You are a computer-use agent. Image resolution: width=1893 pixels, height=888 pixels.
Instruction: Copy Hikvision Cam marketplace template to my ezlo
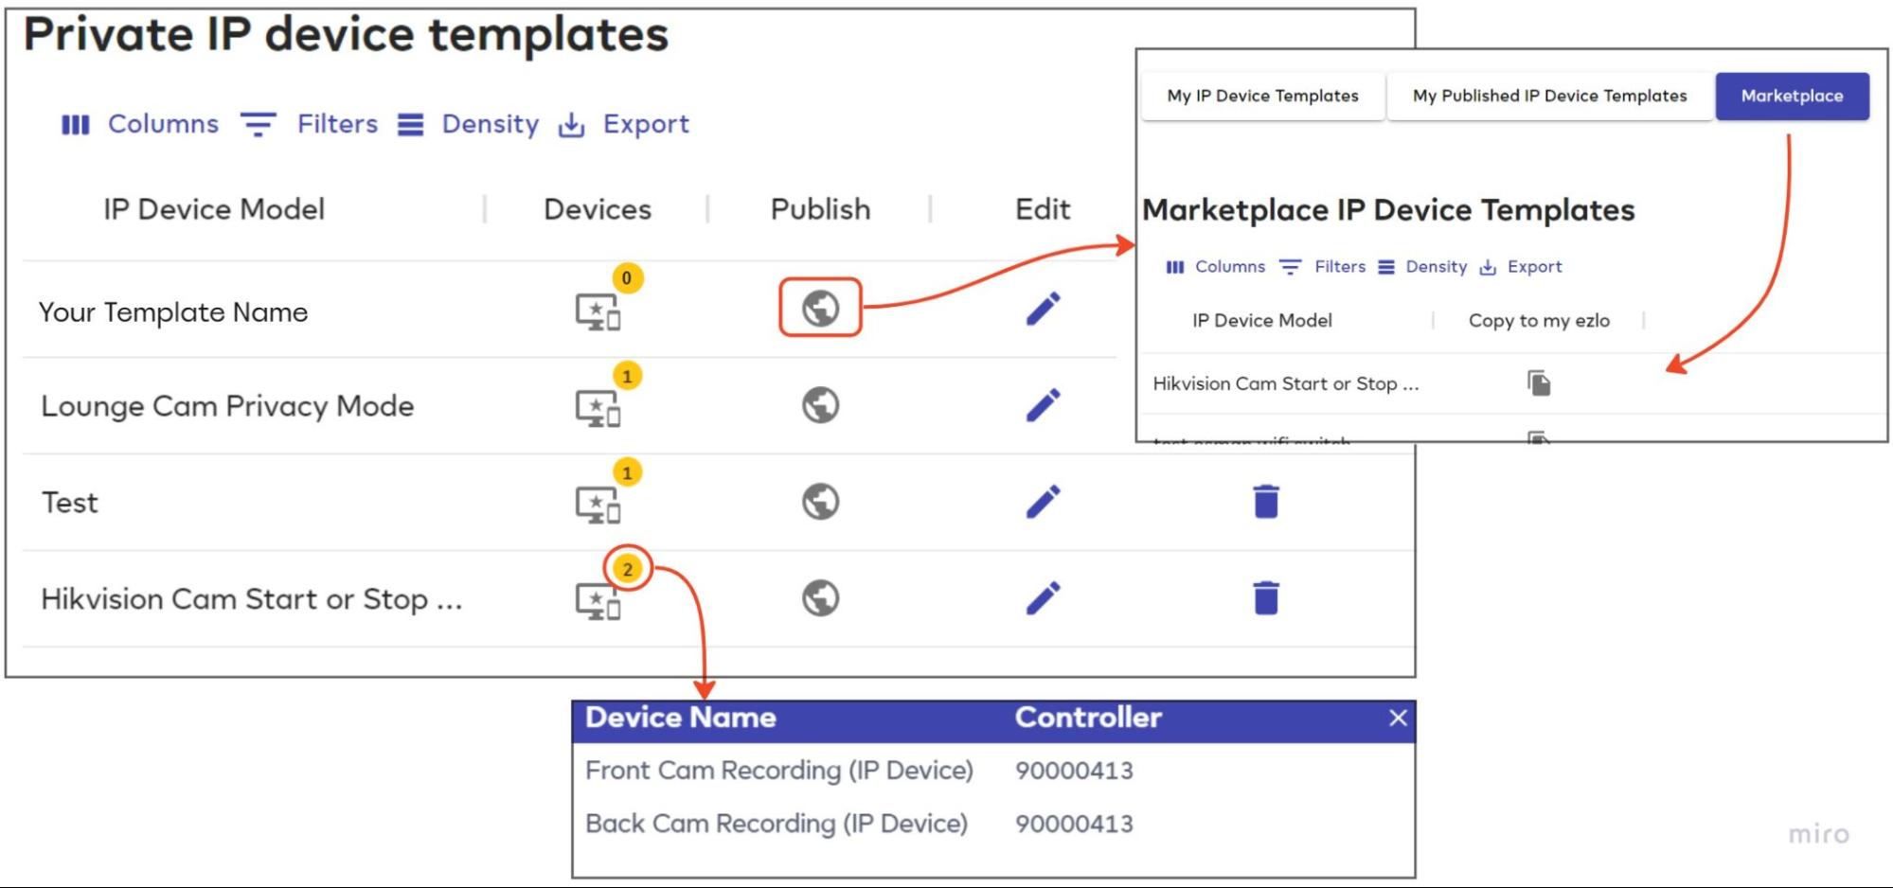(1539, 383)
